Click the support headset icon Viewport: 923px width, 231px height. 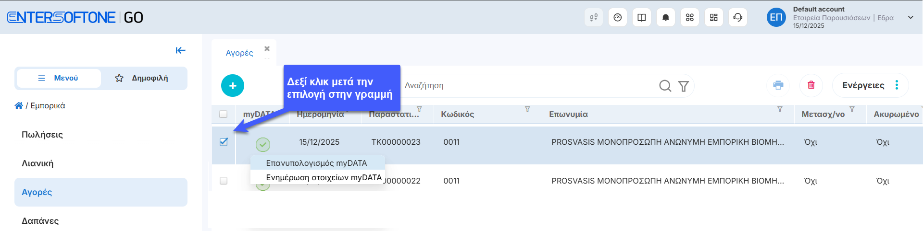click(737, 18)
